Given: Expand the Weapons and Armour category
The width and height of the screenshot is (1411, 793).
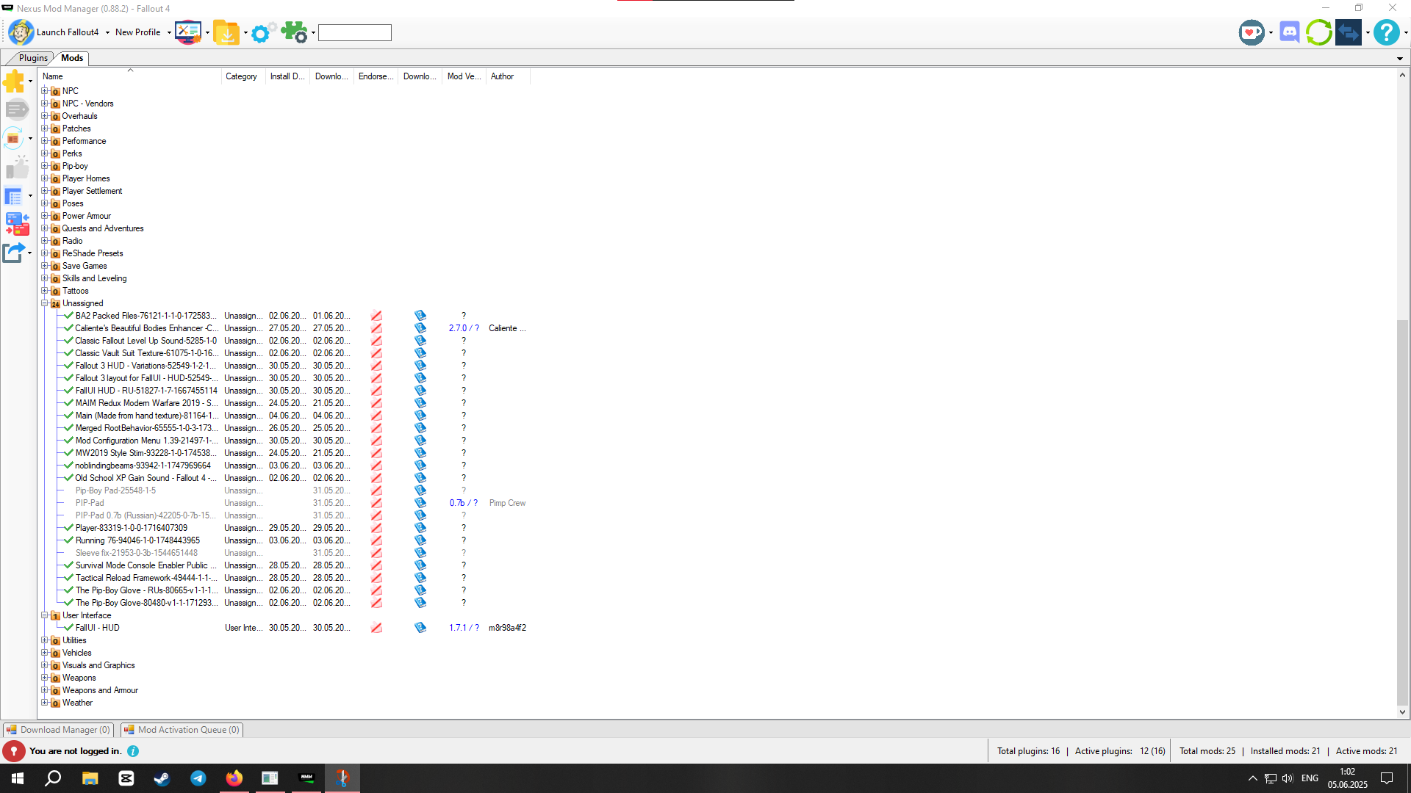Looking at the screenshot, I should (45, 690).
